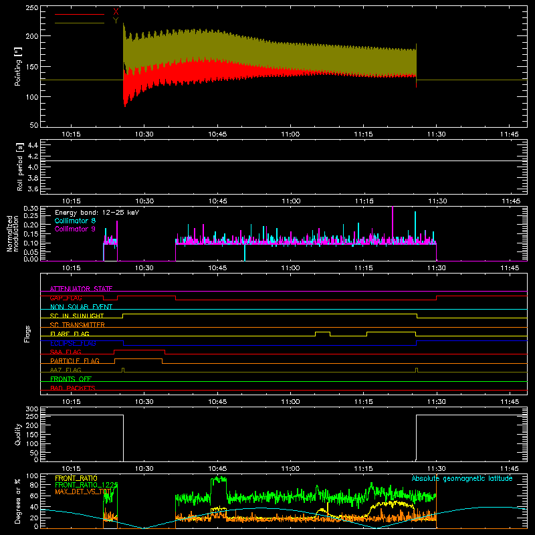The image size is (535, 535).
Task: Click 11:15 tick label under modulation plot
Action: point(363,268)
